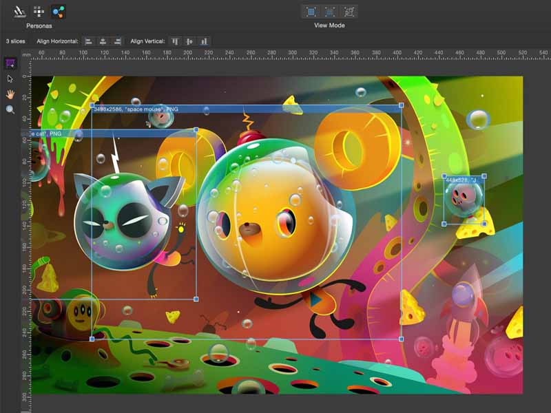Align slices vertically to the bottom
Viewport: 551px width, 413px height.
click(x=204, y=41)
